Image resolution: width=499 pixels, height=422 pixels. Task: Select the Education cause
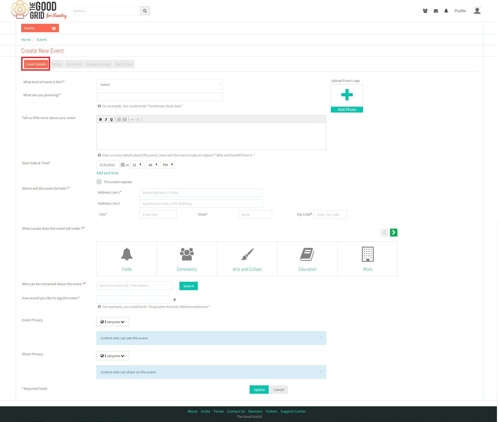(x=307, y=259)
